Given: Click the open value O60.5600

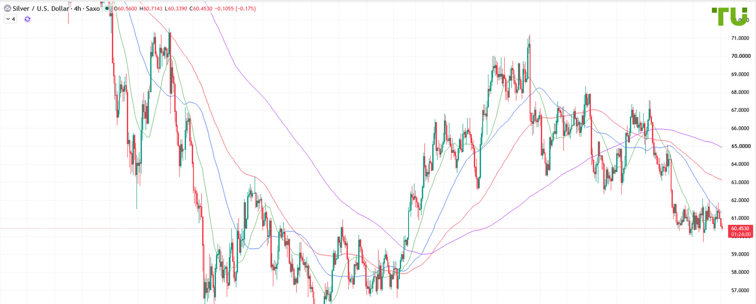Looking at the screenshot, I should coord(126,8).
